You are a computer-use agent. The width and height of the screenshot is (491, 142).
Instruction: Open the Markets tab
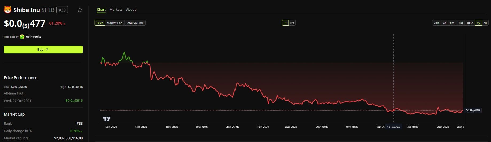116,9
